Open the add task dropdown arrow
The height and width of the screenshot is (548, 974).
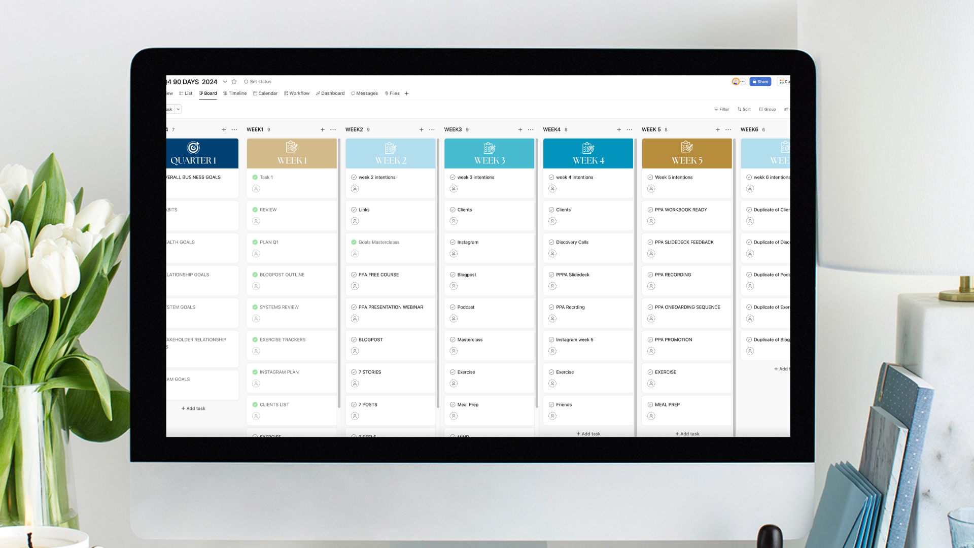(178, 110)
